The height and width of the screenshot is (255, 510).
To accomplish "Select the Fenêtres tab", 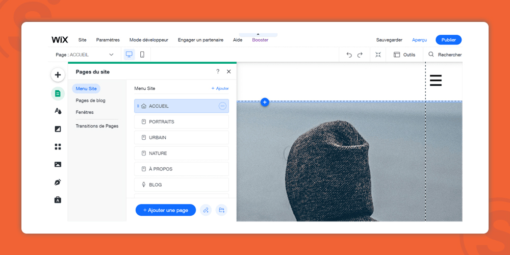I will (85, 112).
